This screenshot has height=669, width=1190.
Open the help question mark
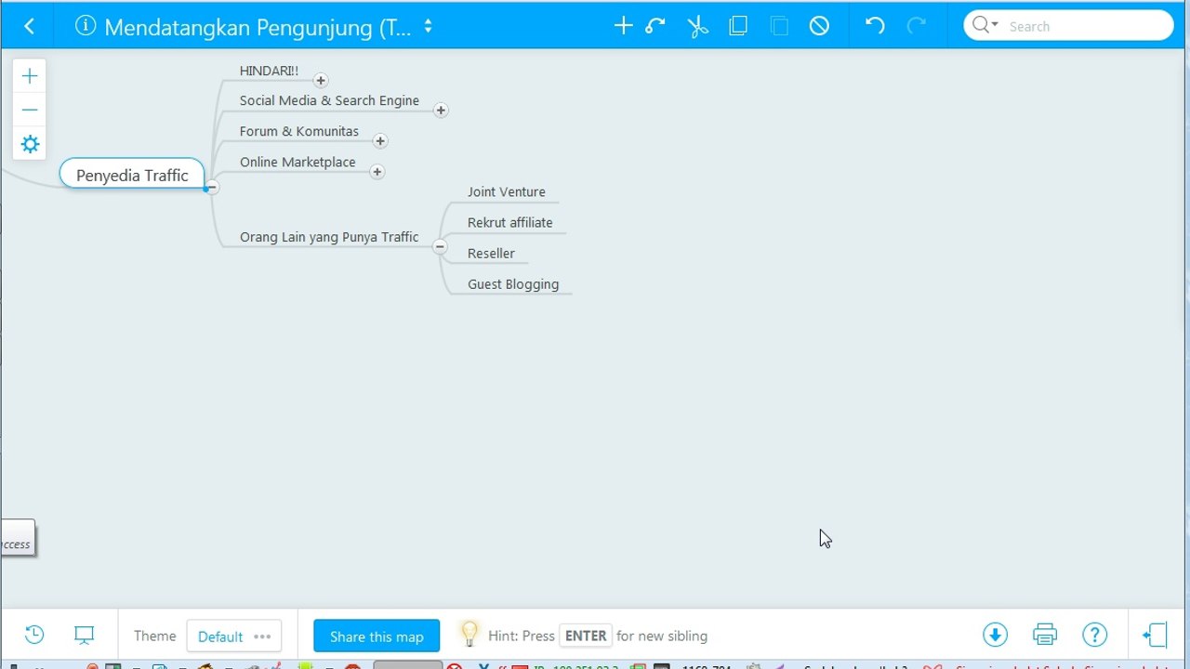tap(1095, 635)
